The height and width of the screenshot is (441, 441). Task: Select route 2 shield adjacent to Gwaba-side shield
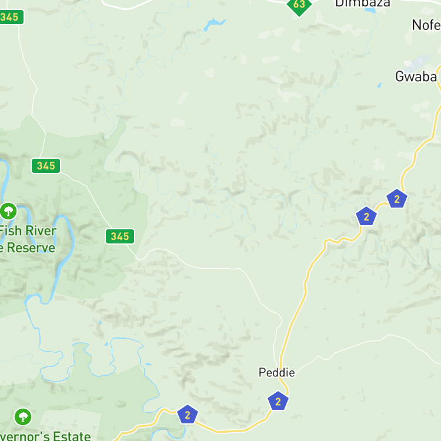click(x=366, y=216)
